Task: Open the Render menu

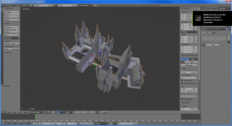Action: [14, 5]
